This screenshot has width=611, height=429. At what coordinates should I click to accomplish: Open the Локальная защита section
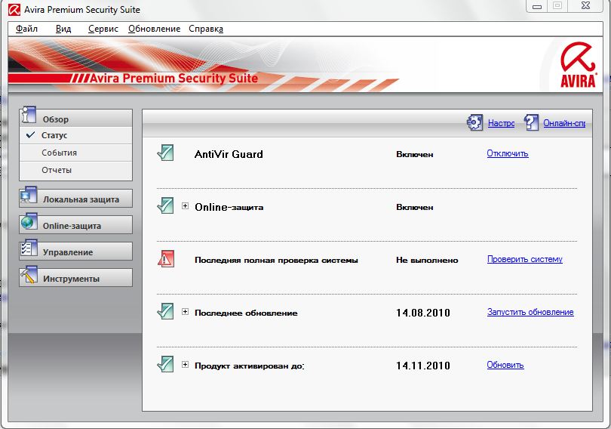click(x=75, y=199)
